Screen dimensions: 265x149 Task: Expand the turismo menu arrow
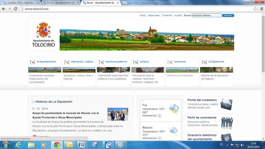(135, 62)
